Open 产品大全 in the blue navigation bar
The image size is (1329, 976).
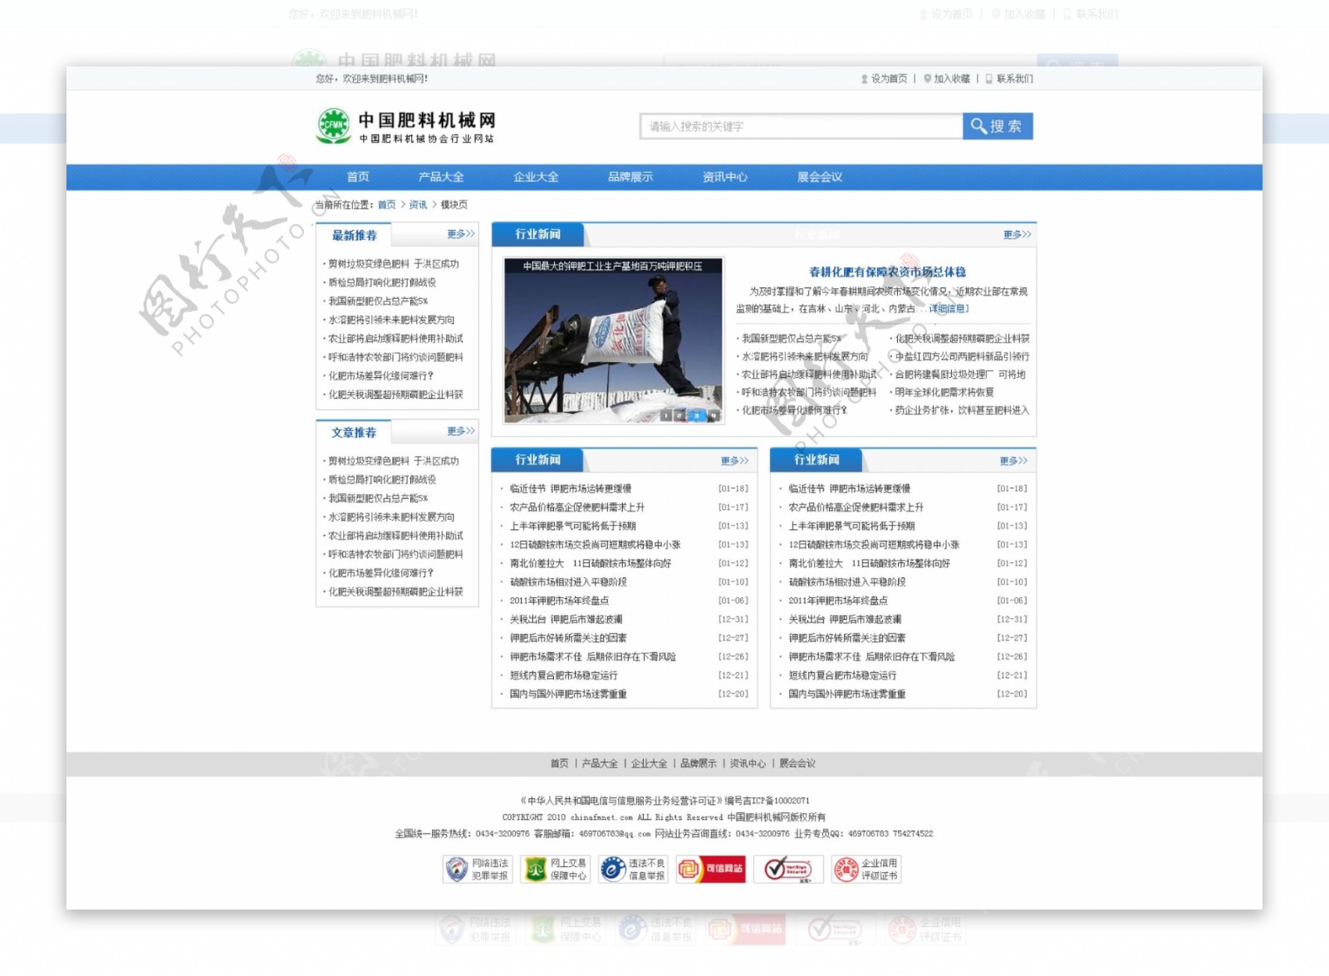point(441,177)
